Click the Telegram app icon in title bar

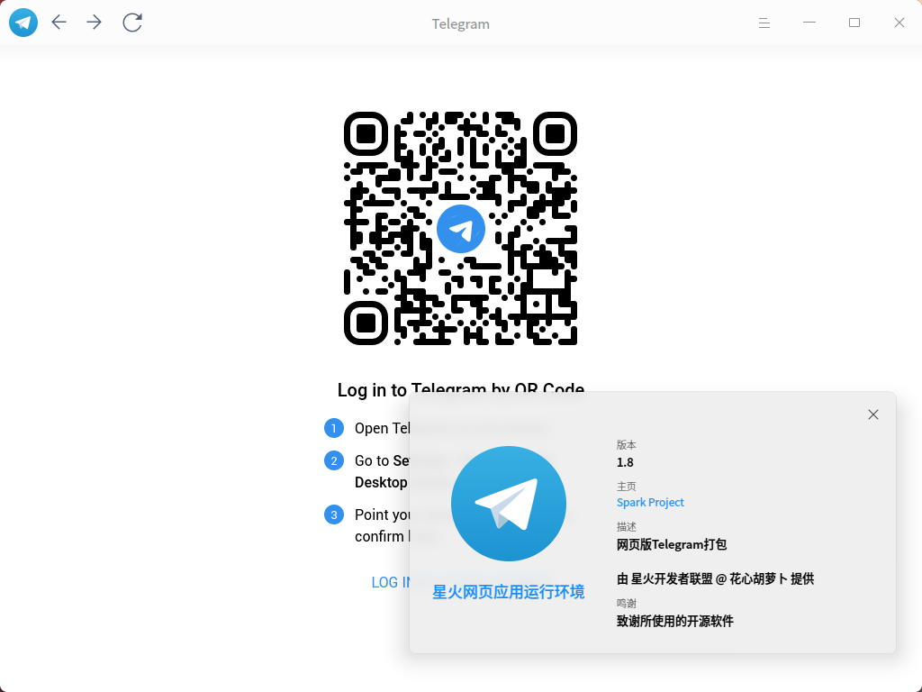pos(23,23)
